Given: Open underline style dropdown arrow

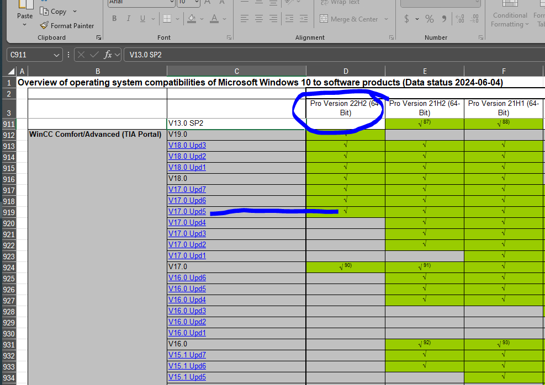Looking at the screenshot, I should pos(154,19).
